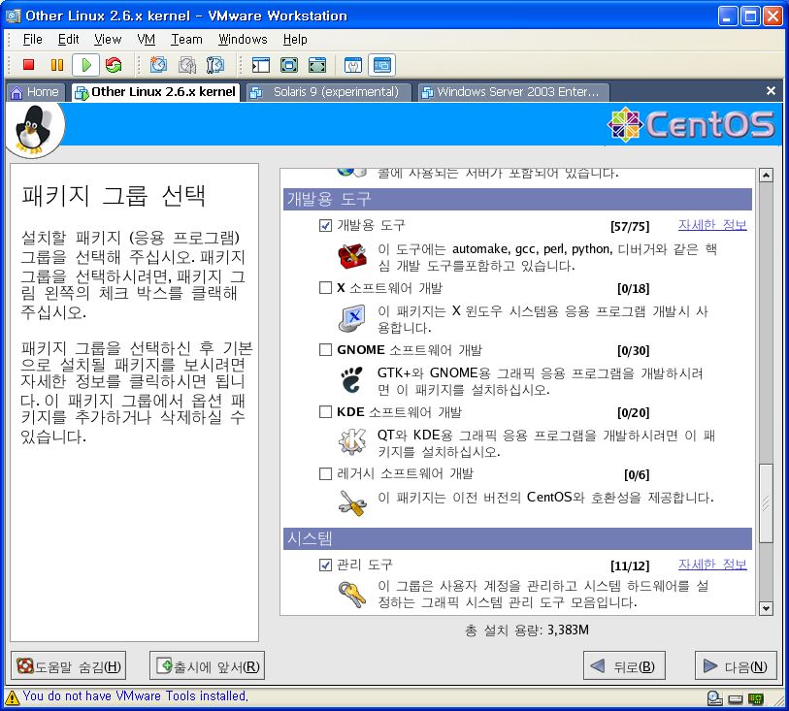Uncheck the 개발용 도구 package group
The height and width of the screenshot is (711, 789).
click(326, 226)
